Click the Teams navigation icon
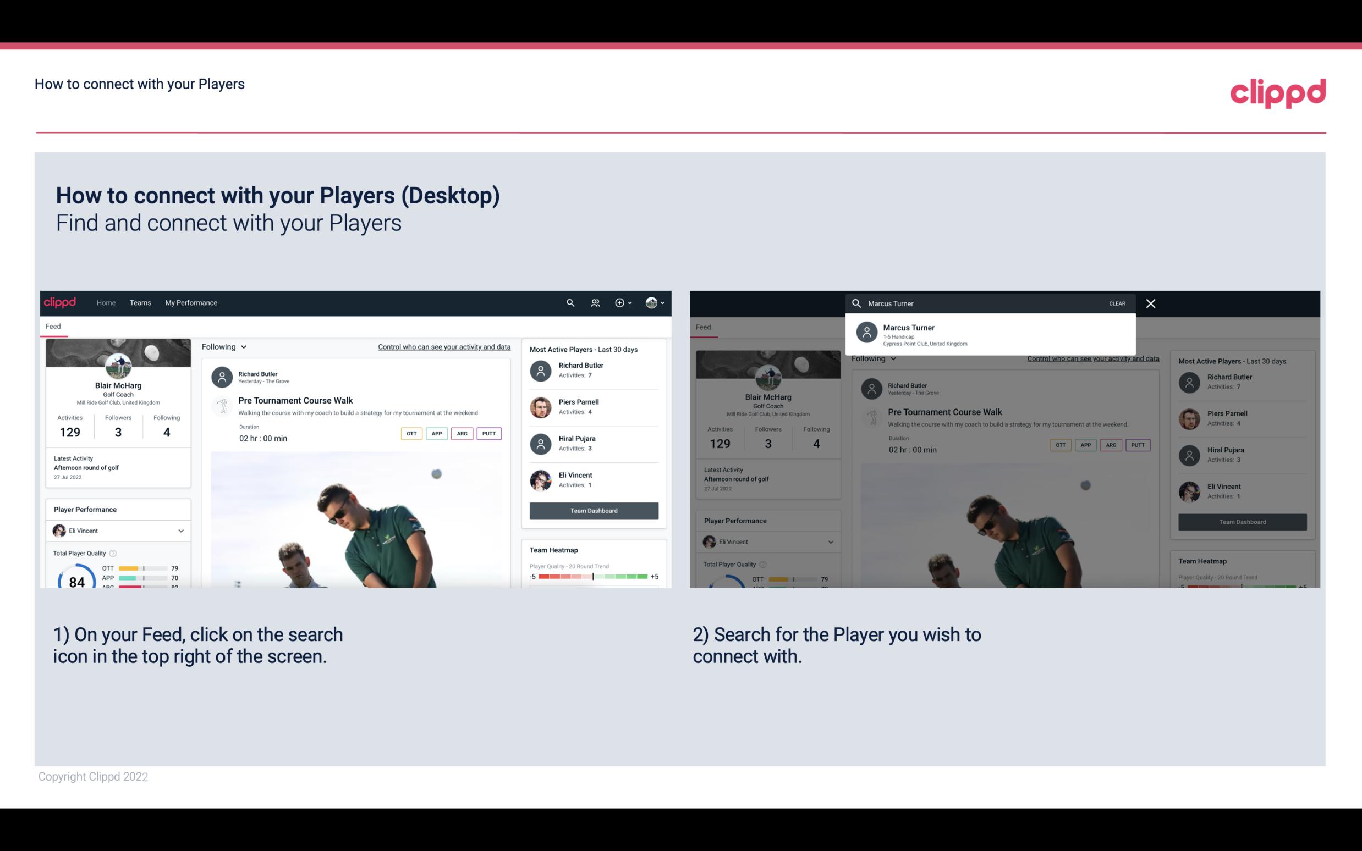 coord(140,303)
